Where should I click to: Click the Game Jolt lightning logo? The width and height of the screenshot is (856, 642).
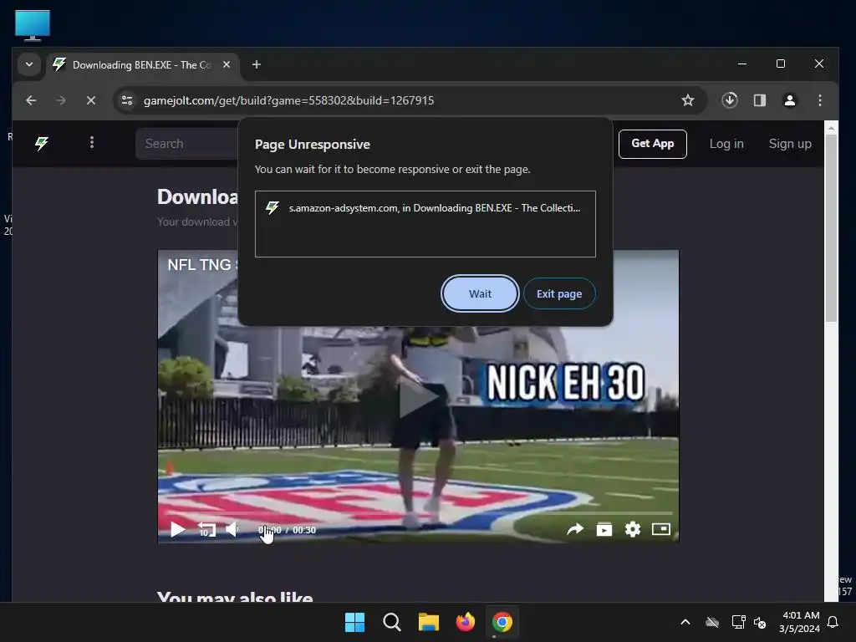(x=42, y=144)
